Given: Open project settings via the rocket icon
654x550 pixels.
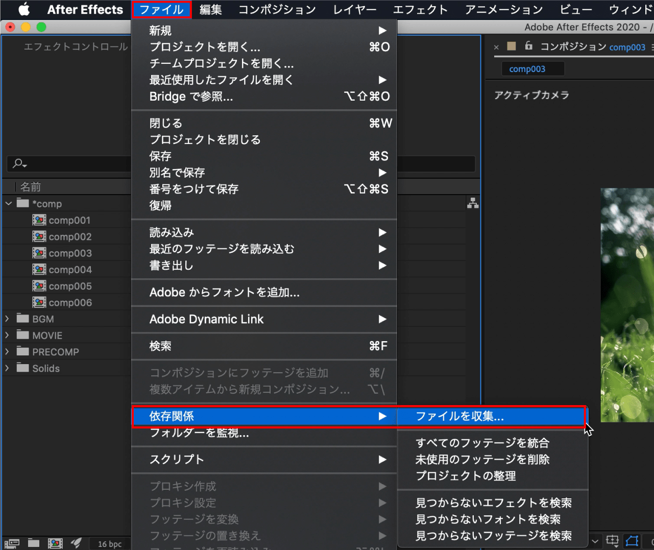Looking at the screenshot, I should coord(76,543).
